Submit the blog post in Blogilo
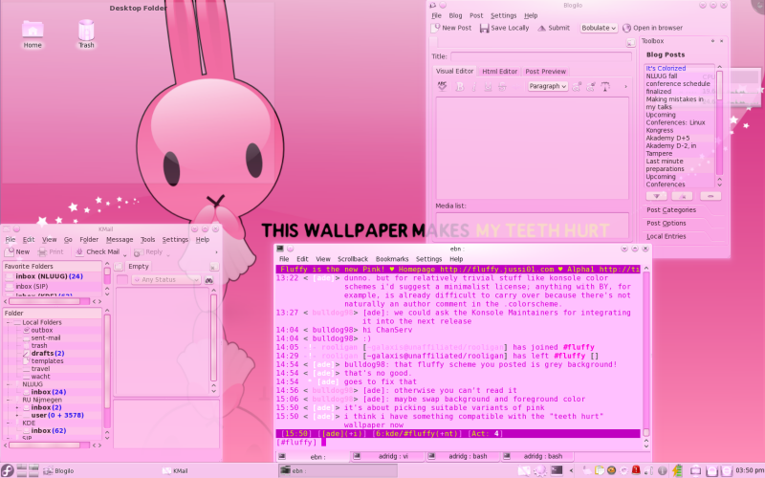Viewport: 765px width, 478px height. 554,29
